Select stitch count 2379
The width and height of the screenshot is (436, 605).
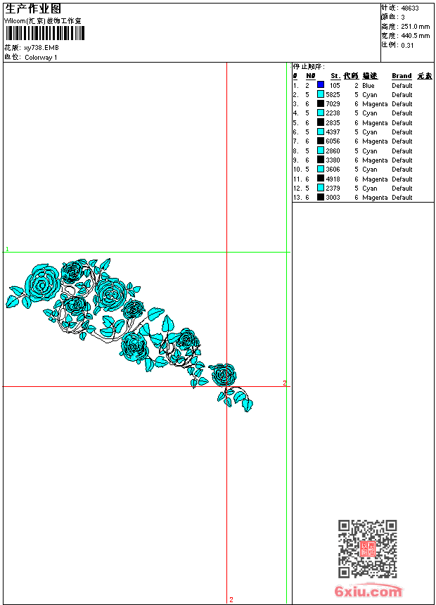click(333, 189)
